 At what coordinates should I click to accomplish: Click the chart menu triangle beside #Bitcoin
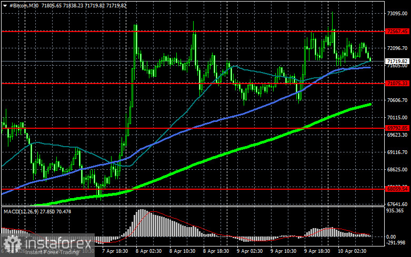(x=5, y=5)
